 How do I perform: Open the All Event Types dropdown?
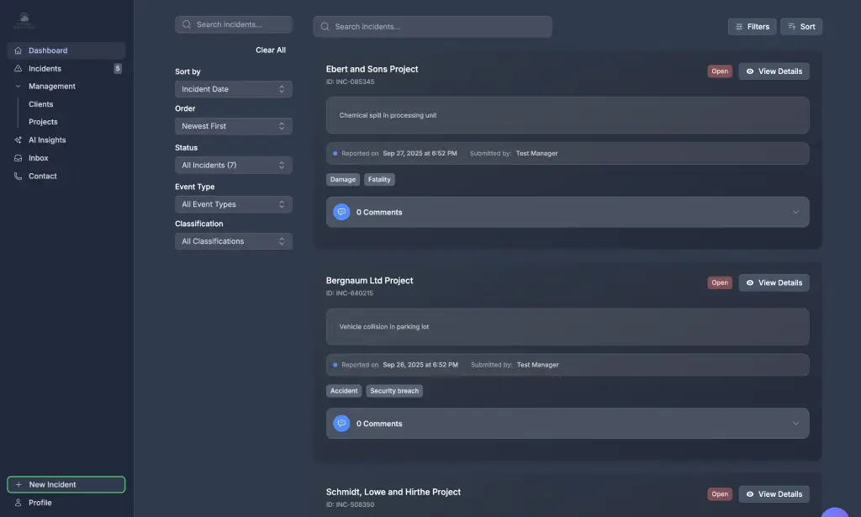(x=233, y=204)
